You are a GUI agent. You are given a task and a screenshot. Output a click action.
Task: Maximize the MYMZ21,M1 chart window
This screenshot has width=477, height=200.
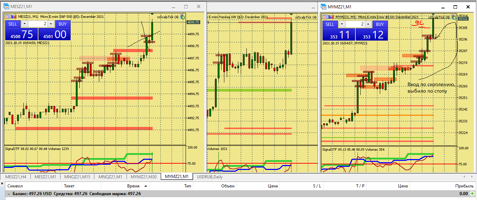click(455, 7)
